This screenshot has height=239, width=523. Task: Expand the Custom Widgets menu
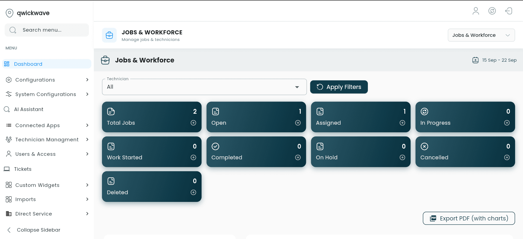tap(47, 185)
